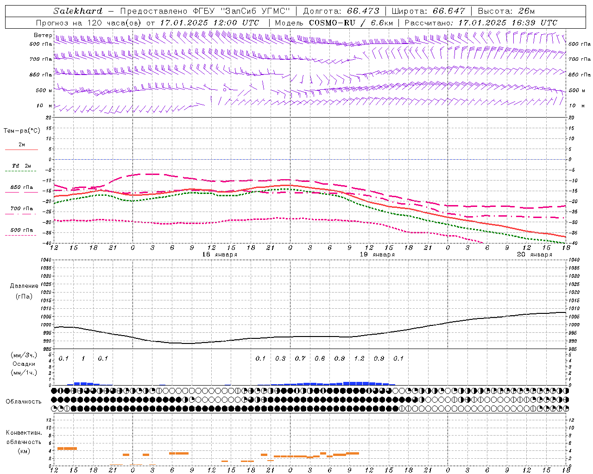Click the Долгота: 66.473 longitude value
The width and height of the screenshot is (593, 474).
click(341, 11)
